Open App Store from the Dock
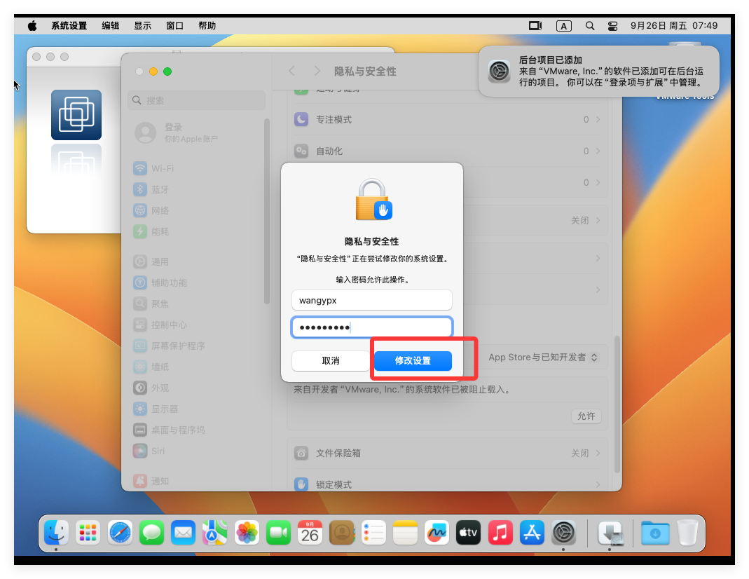 coord(532,532)
